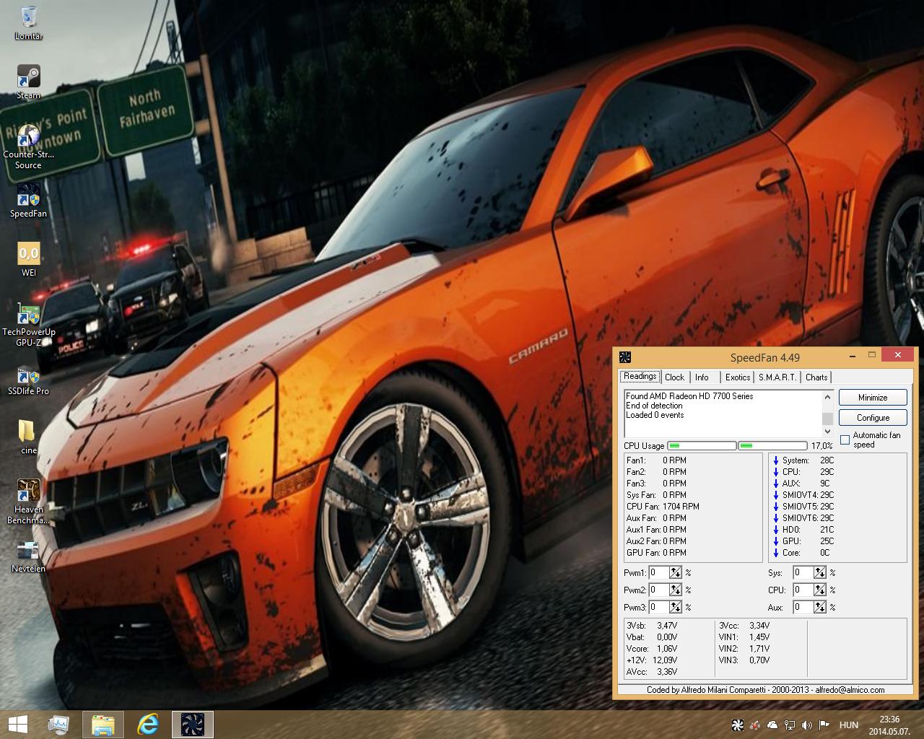Viewport: 924px width, 739px height.
Task: Switch to the Readings tab
Action: coord(640,377)
